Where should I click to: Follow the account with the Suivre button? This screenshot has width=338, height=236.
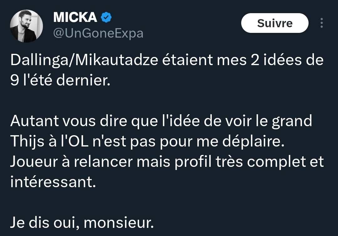[x=275, y=23]
